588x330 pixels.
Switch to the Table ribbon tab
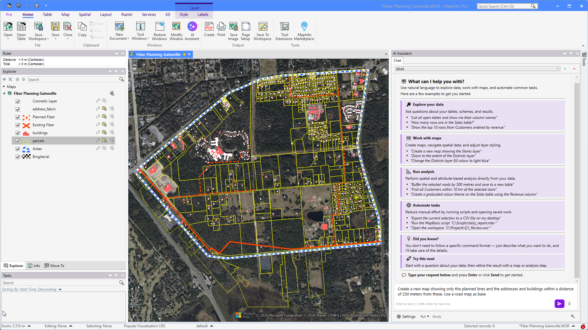tap(47, 14)
